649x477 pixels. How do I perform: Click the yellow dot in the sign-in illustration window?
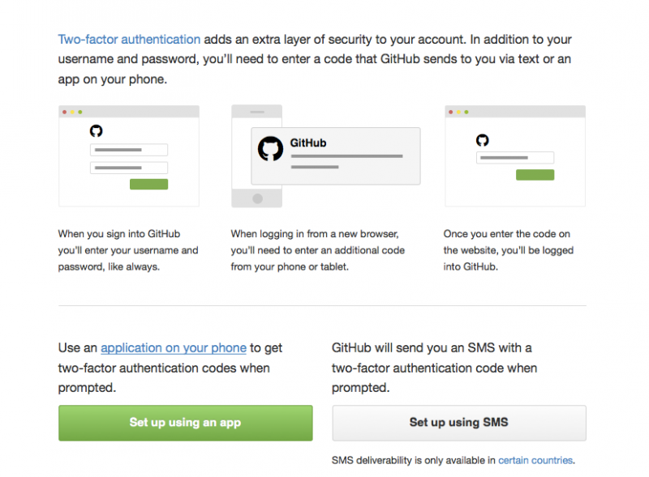[x=72, y=112]
